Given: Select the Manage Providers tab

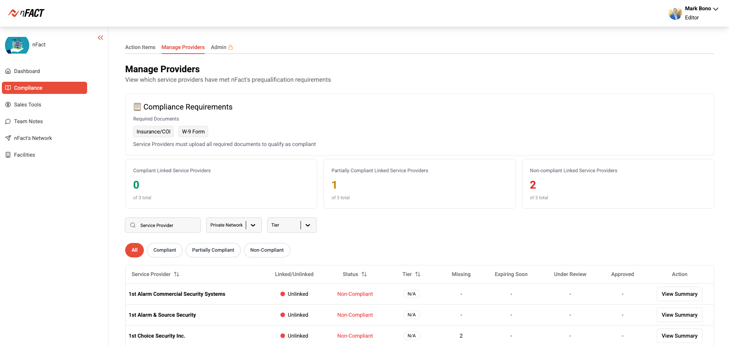Looking at the screenshot, I should (183, 47).
